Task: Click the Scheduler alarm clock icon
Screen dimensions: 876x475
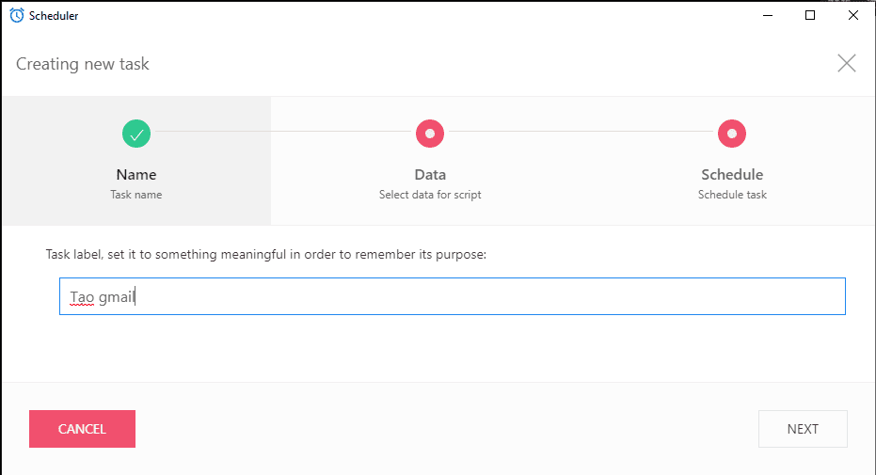Action: tap(16, 15)
